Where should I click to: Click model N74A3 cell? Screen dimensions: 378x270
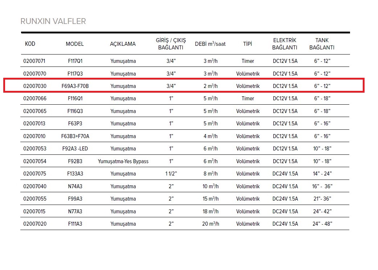point(75,186)
